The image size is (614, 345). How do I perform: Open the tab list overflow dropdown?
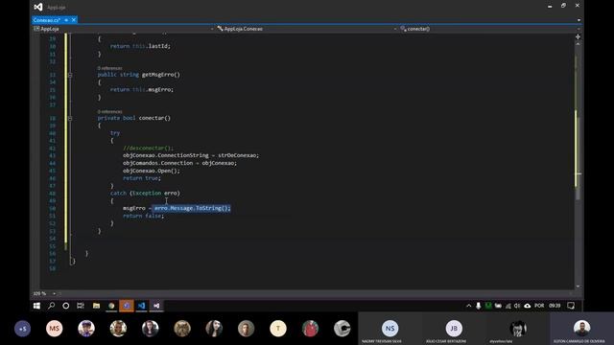pyautogui.click(x=579, y=20)
